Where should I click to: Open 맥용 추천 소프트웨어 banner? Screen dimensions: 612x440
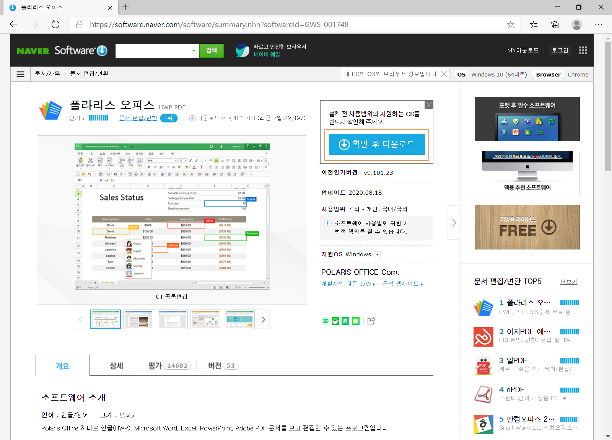click(x=527, y=173)
